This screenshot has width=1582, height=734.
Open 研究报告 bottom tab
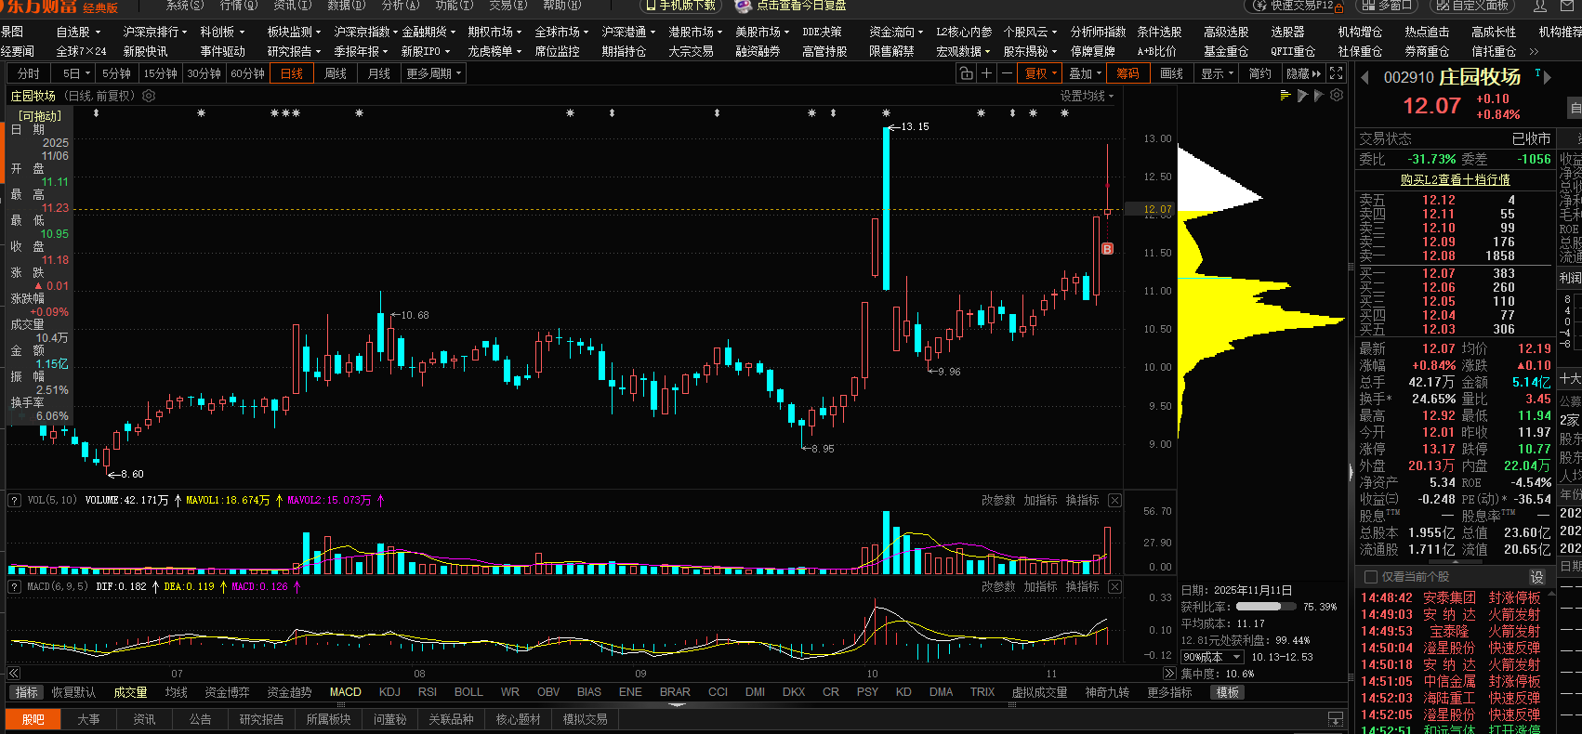[x=261, y=719]
